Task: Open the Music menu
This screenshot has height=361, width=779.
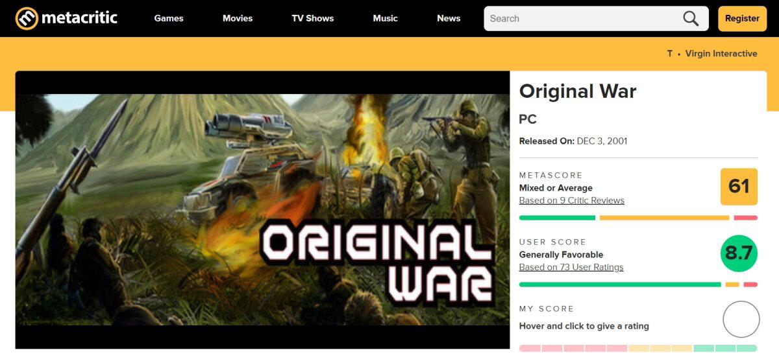Action: 385,18
